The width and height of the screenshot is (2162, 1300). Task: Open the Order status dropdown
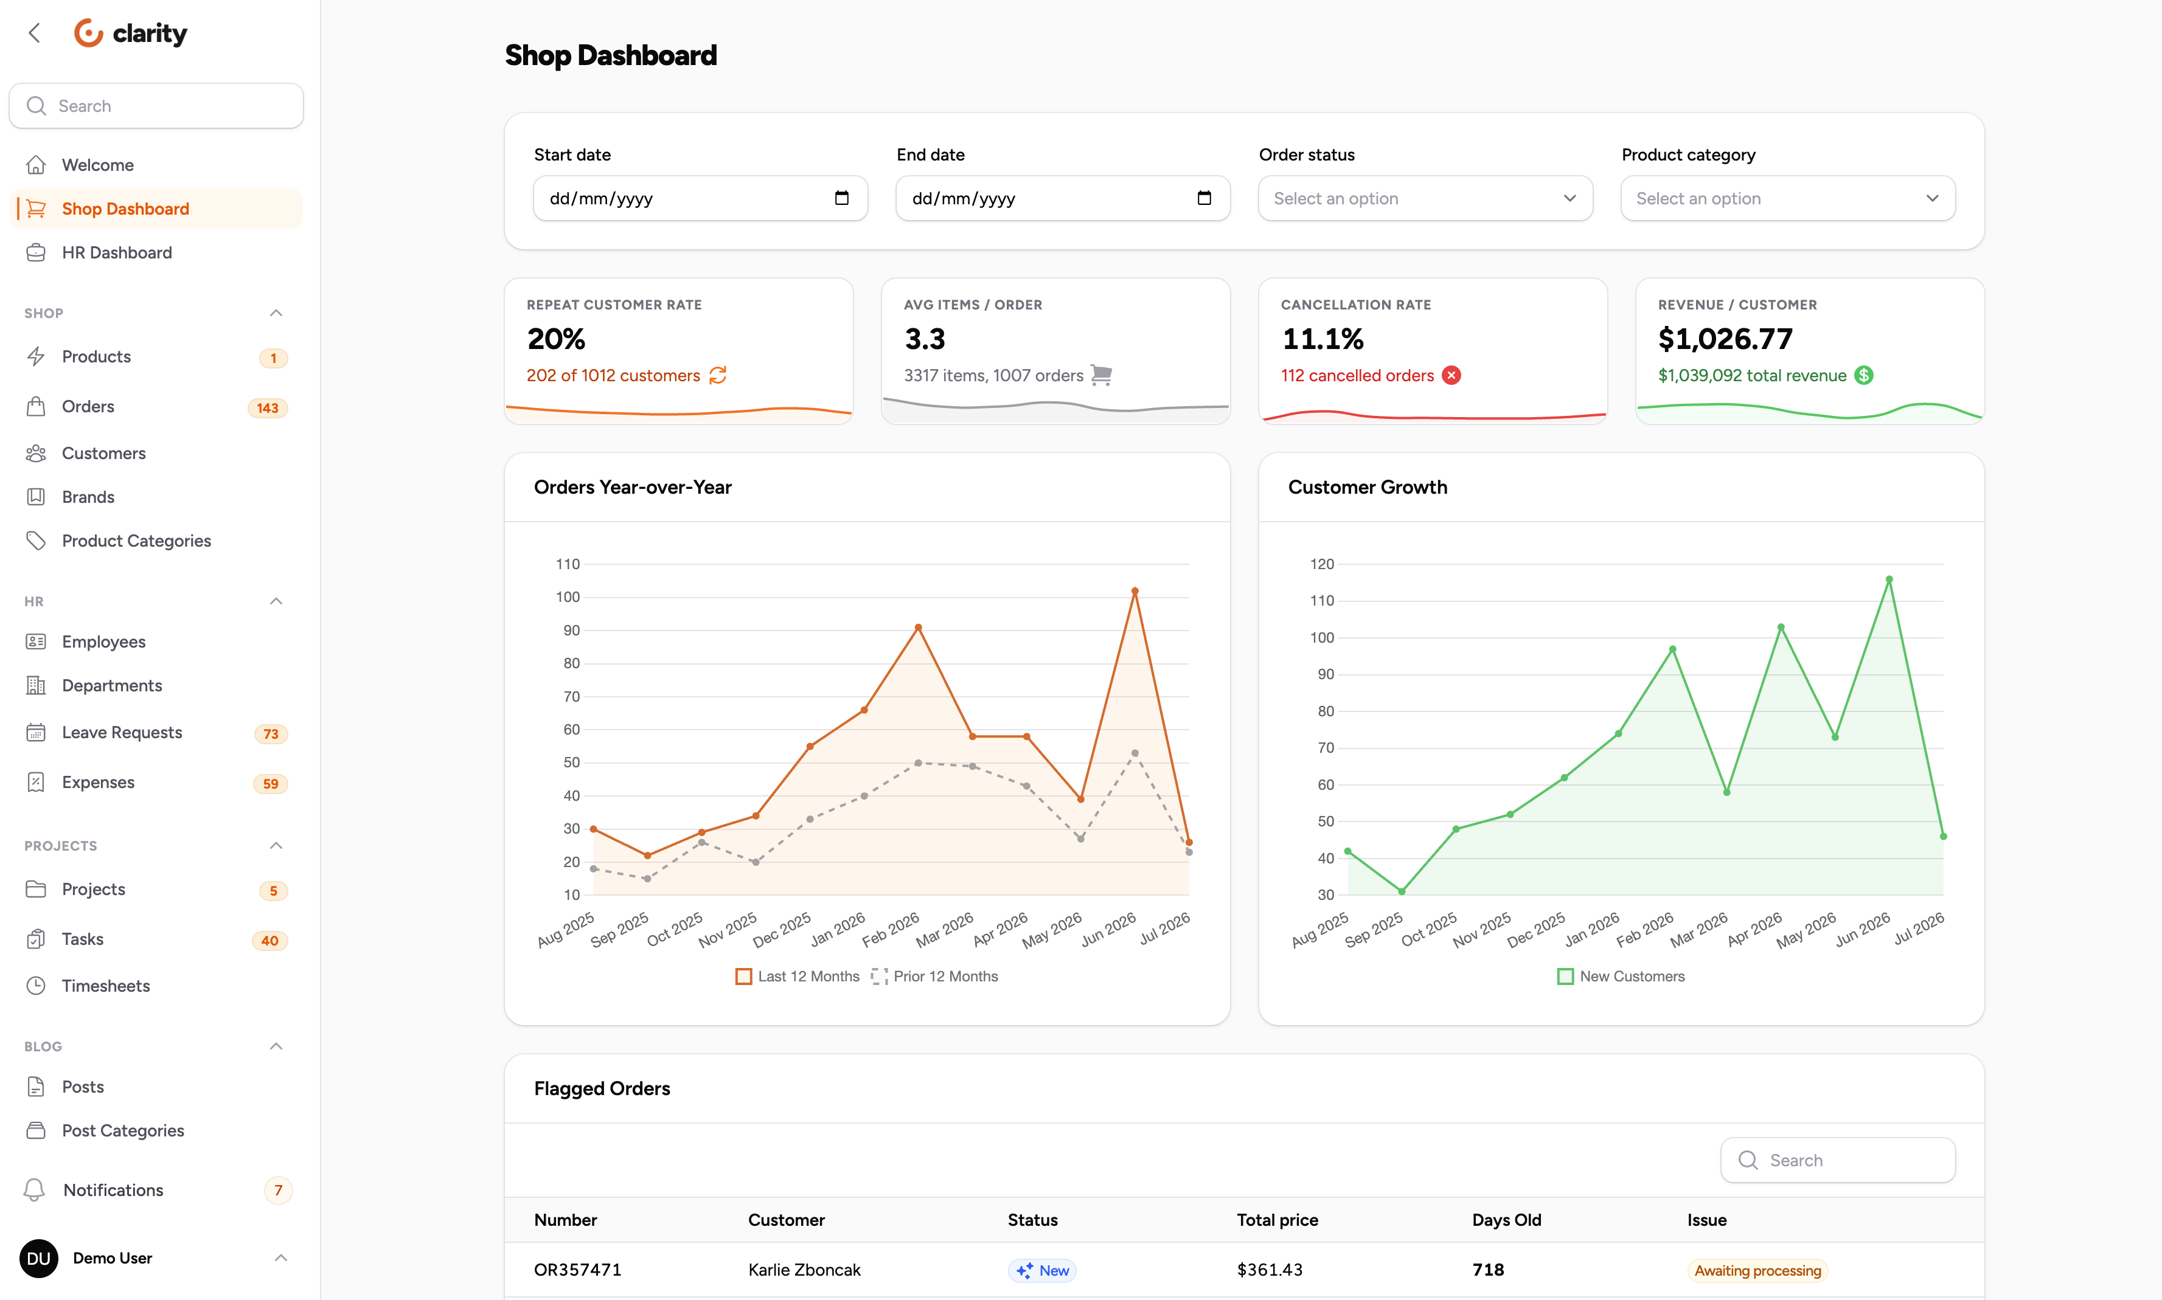1425,198
